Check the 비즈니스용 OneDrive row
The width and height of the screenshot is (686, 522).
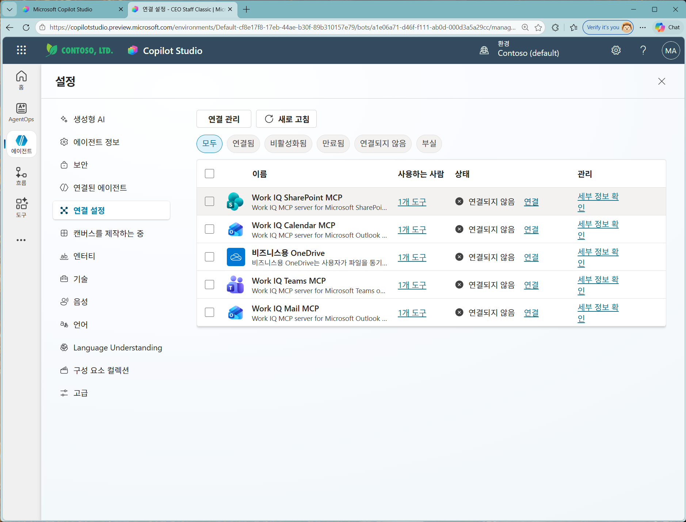pos(210,257)
